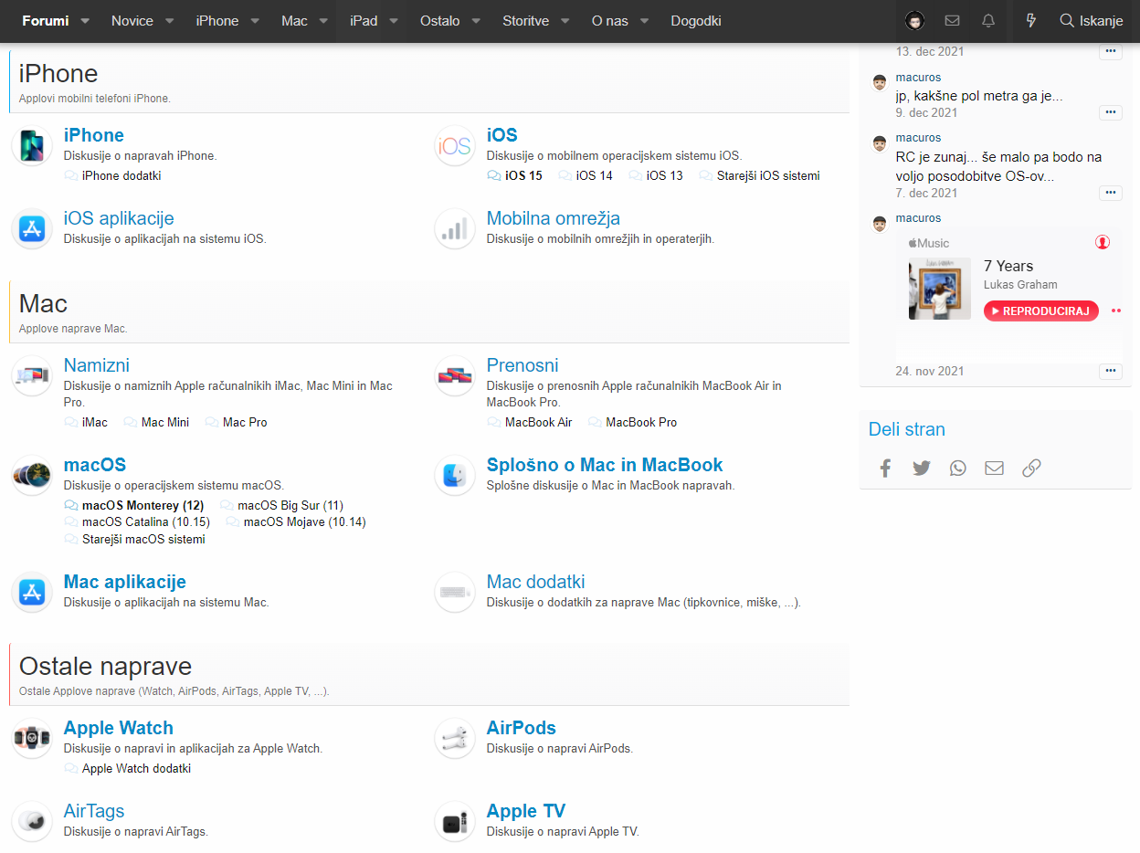The width and height of the screenshot is (1140, 853).
Task: Share page by email icon
Action: [994, 469]
